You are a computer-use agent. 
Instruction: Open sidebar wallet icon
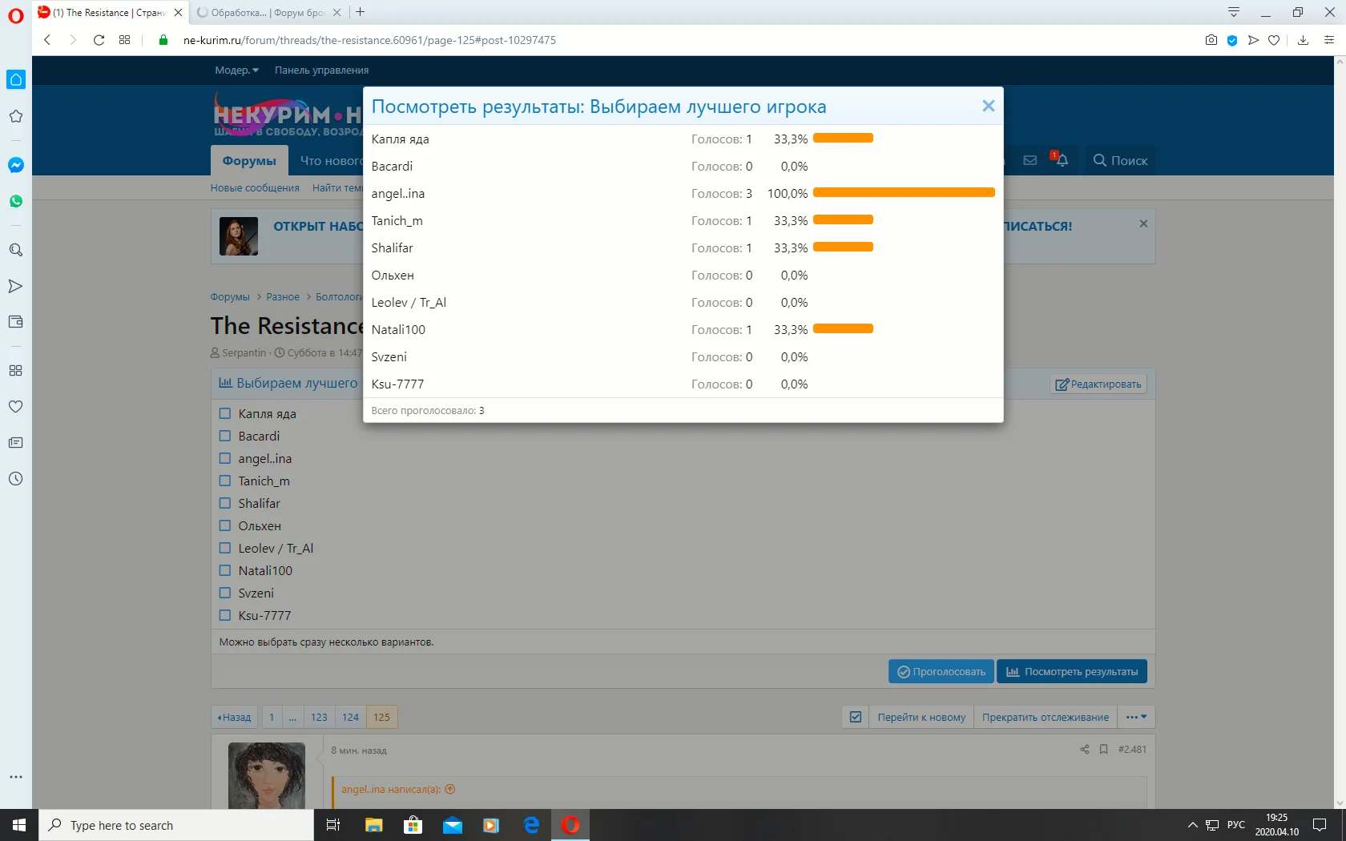[x=15, y=322]
